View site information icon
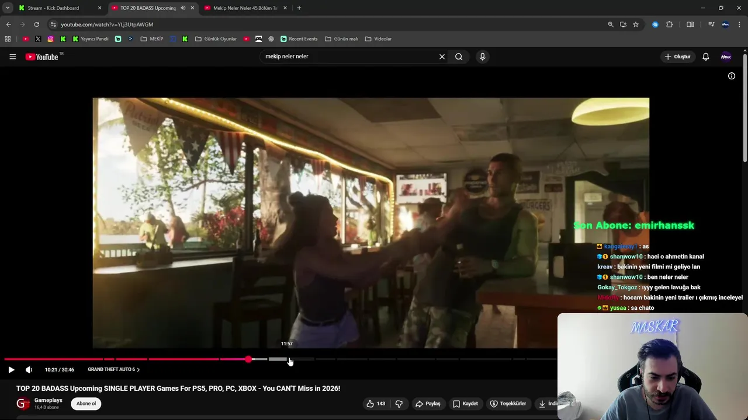This screenshot has height=420, width=748. [x=53, y=24]
